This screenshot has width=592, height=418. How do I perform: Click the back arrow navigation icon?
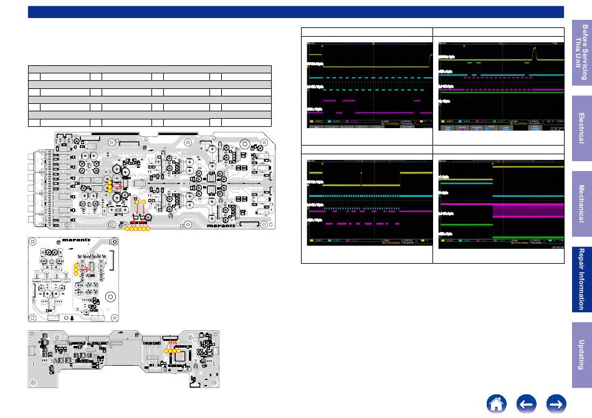[527, 404]
